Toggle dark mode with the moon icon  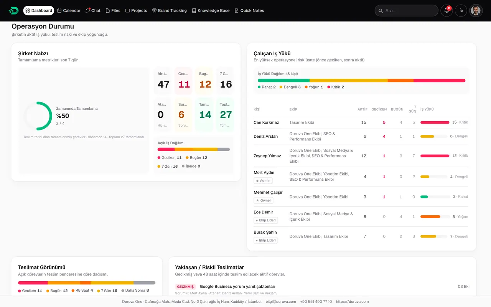click(x=461, y=11)
